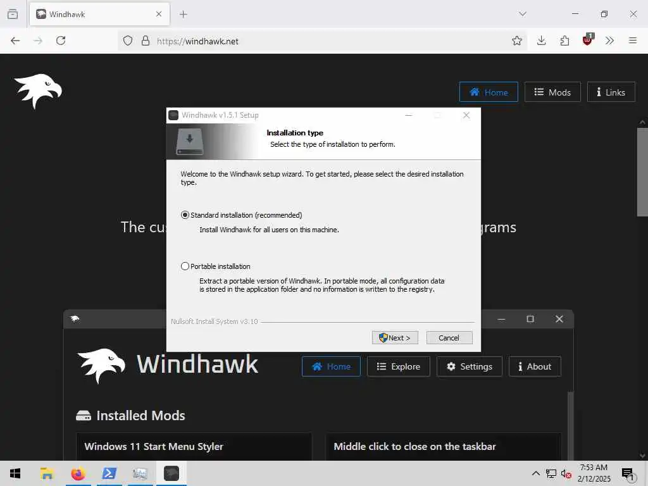Open the Windows Start menu
The image size is (648, 486).
[15, 473]
